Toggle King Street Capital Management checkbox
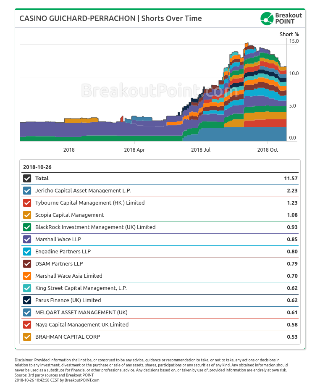320x387 pixels. coord(27,288)
